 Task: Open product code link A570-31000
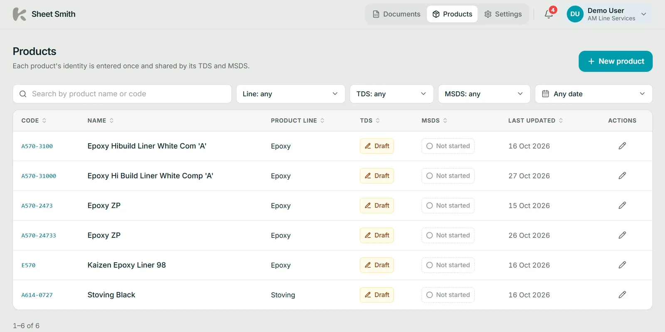(39, 176)
